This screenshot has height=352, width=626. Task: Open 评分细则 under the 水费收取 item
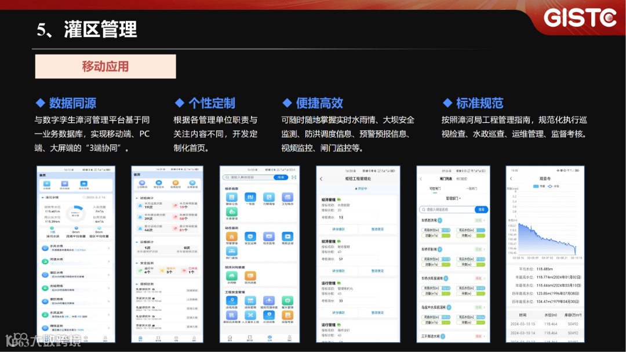pos(339,229)
